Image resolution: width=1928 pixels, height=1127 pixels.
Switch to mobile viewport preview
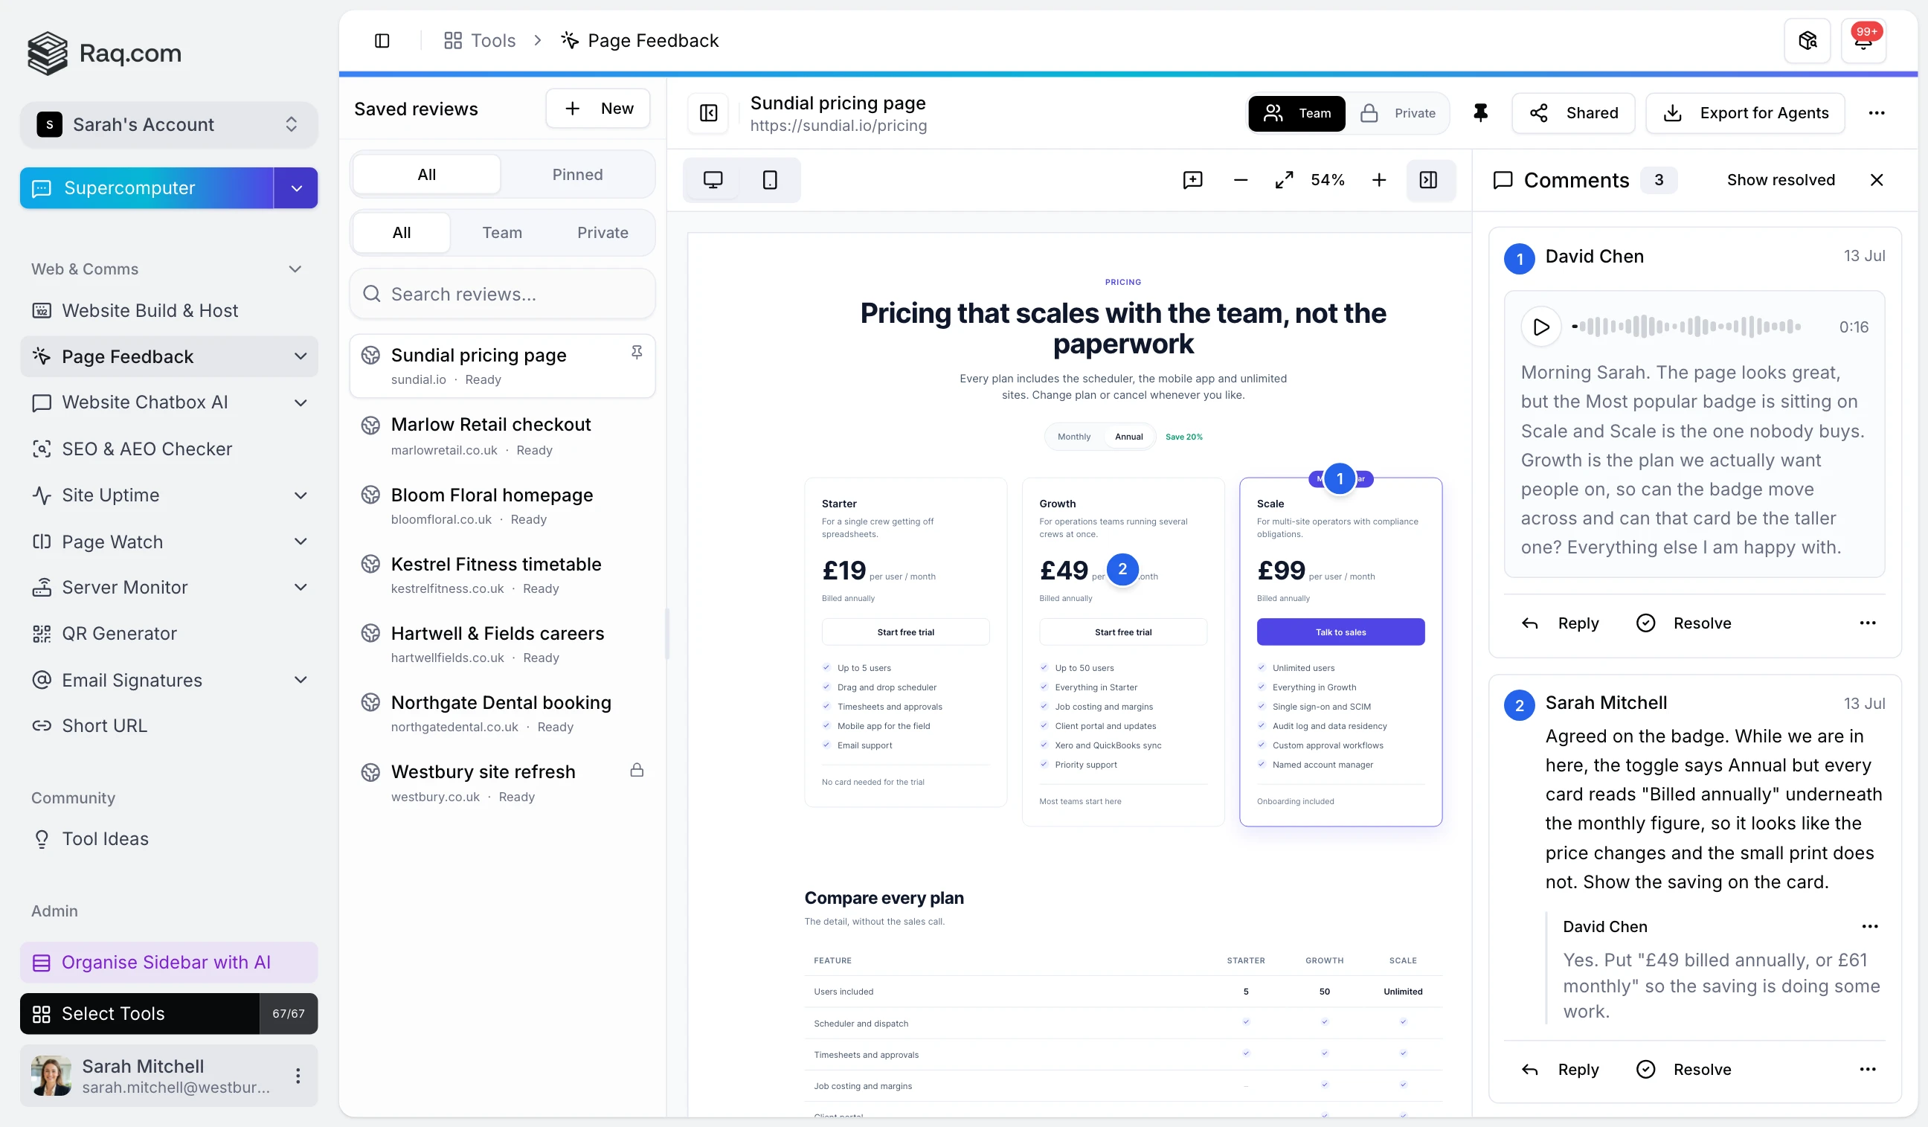(x=770, y=180)
